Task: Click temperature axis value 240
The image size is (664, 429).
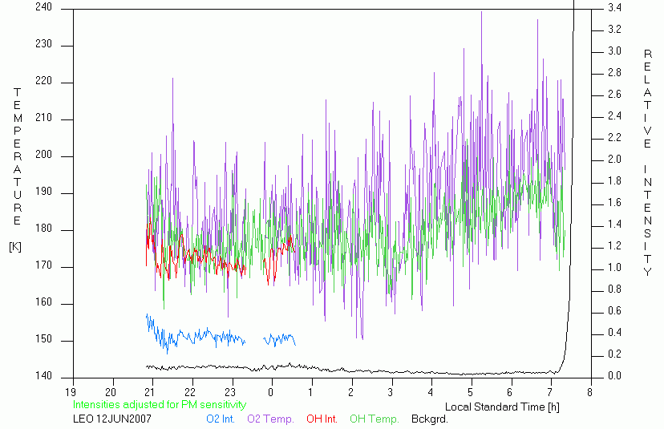Action: tap(43, 7)
